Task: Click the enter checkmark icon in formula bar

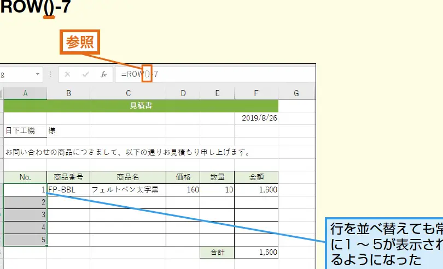Action: point(86,74)
